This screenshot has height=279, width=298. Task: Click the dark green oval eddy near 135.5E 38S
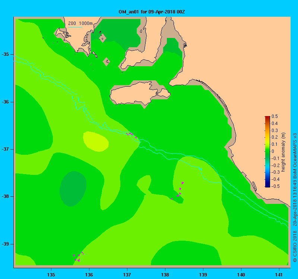pos(73,189)
